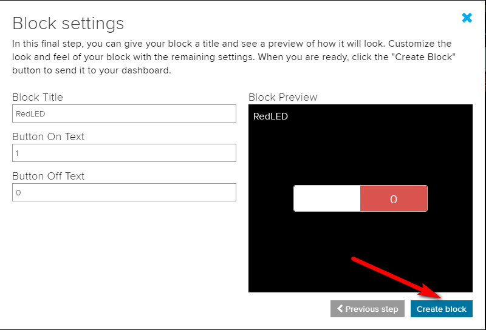486x330 pixels.
Task: Click the instructions paragraph text
Action: [x=231, y=57]
